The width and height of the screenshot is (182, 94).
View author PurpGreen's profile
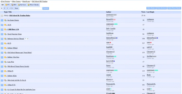point(110,56)
